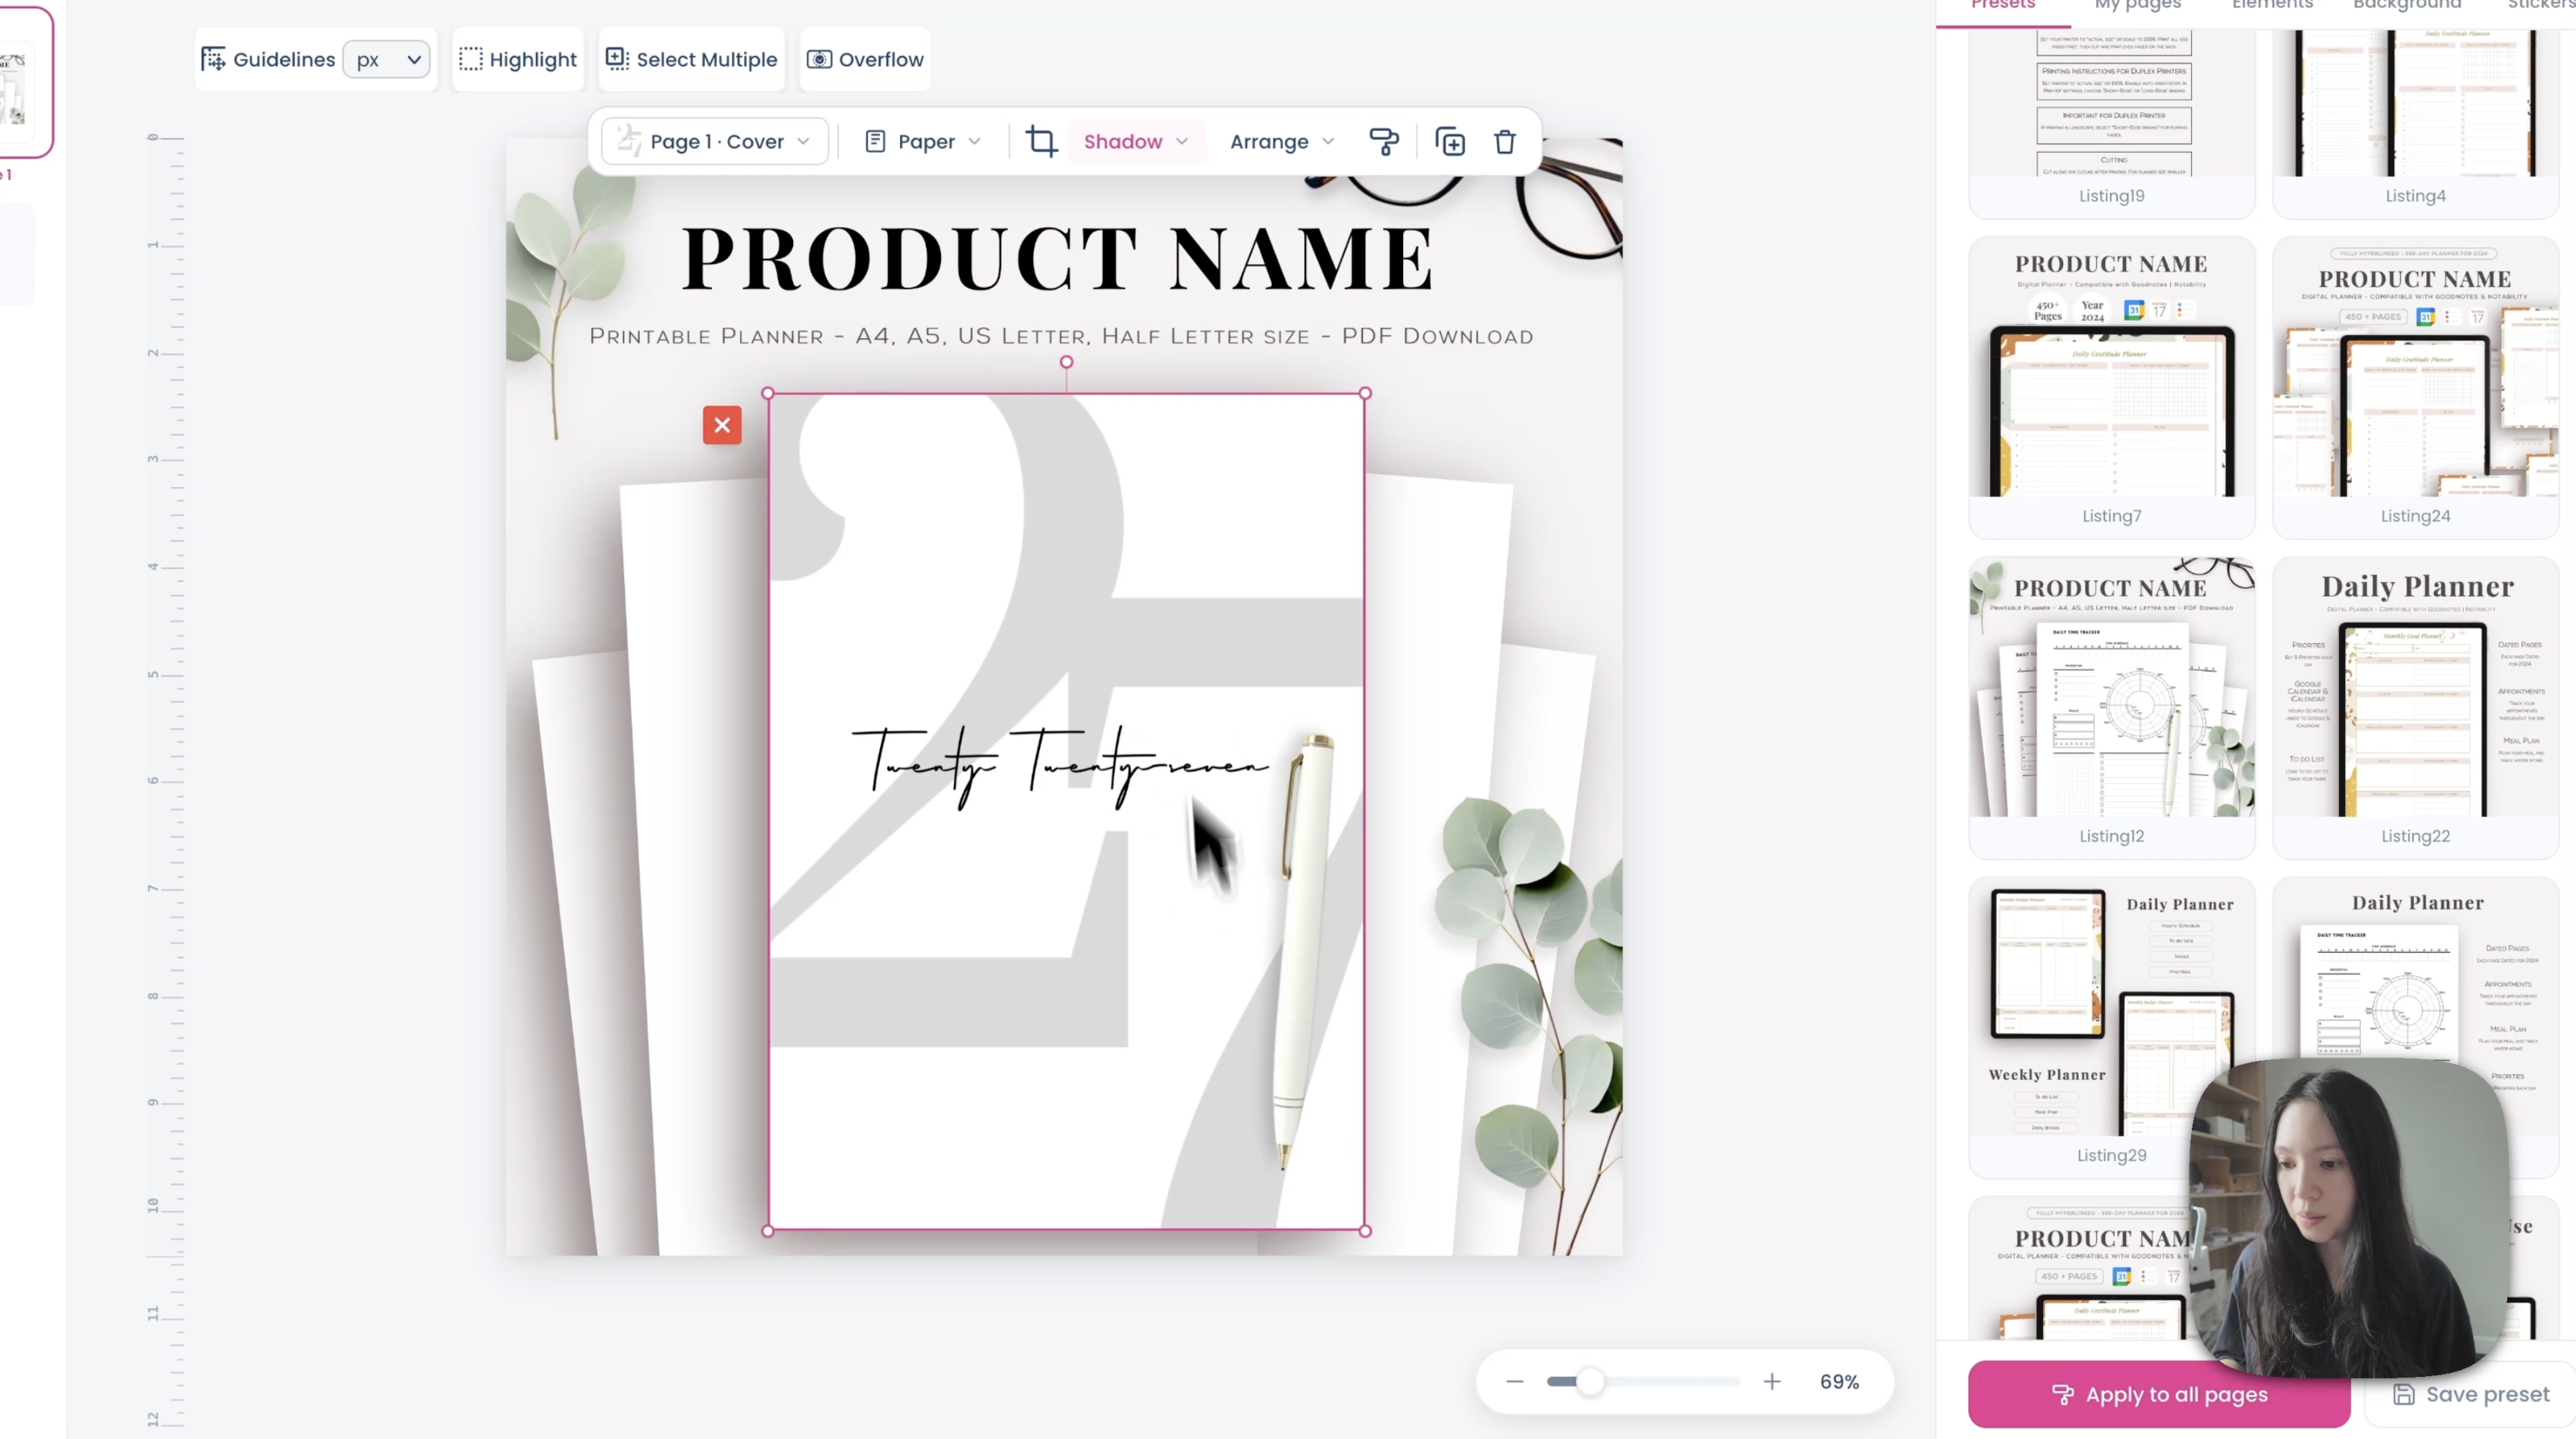Apply the Listing12 preset
Screen dimensions: 2576x1439
click(x=2112, y=708)
